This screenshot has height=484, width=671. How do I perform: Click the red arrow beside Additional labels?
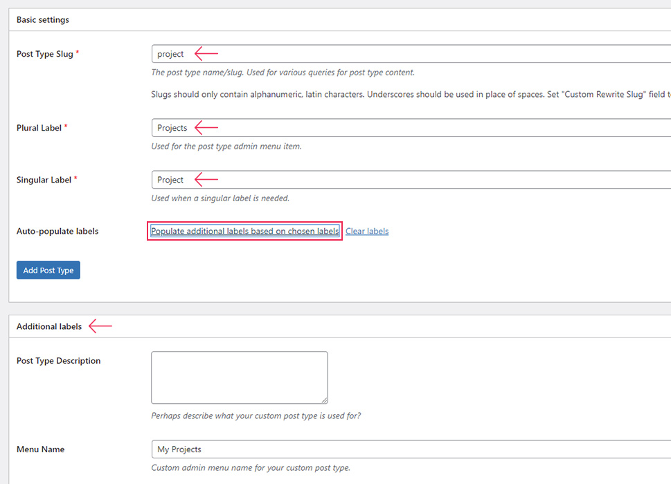pos(100,326)
